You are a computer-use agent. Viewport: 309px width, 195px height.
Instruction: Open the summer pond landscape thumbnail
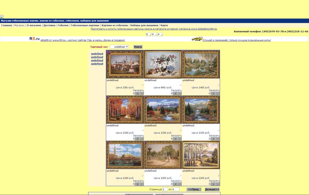pyautogui.click(x=201, y=64)
